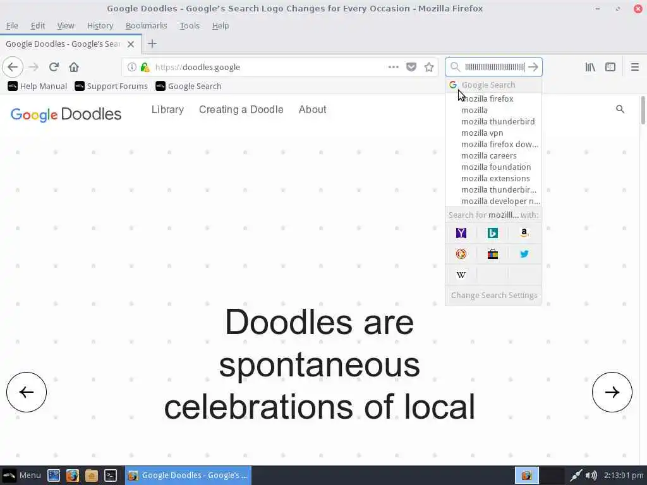Image resolution: width=647 pixels, height=485 pixels.
Task: Open the Firefox hamburger menu
Action: [635, 67]
